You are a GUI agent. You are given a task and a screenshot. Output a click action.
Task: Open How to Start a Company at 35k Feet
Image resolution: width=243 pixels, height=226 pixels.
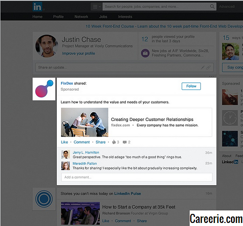pos(139,207)
